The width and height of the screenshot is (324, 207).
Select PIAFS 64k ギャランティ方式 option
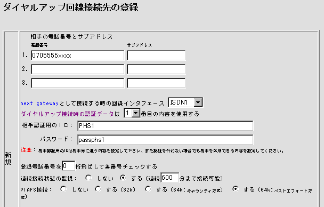coord(148,189)
